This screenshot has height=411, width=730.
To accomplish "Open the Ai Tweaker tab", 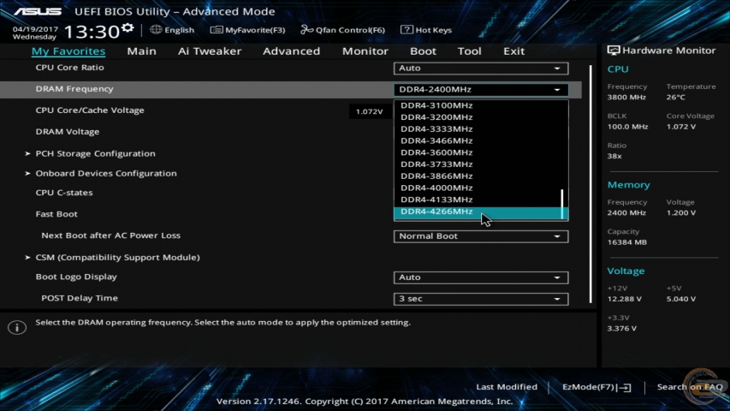I will tap(210, 51).
